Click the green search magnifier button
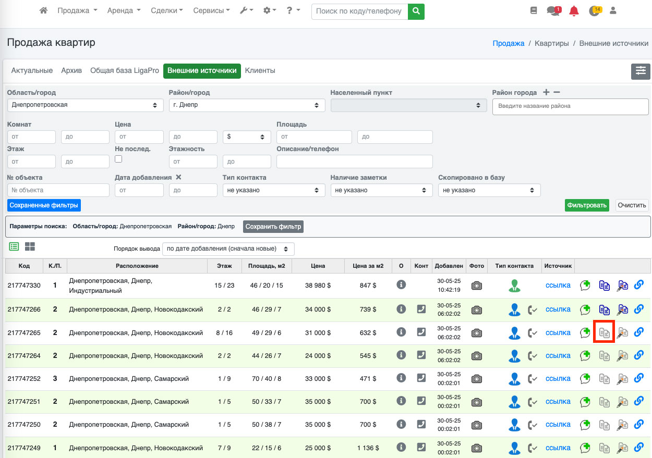The width and height of the screenshot is (652, 458). click(x=416, y=11)
